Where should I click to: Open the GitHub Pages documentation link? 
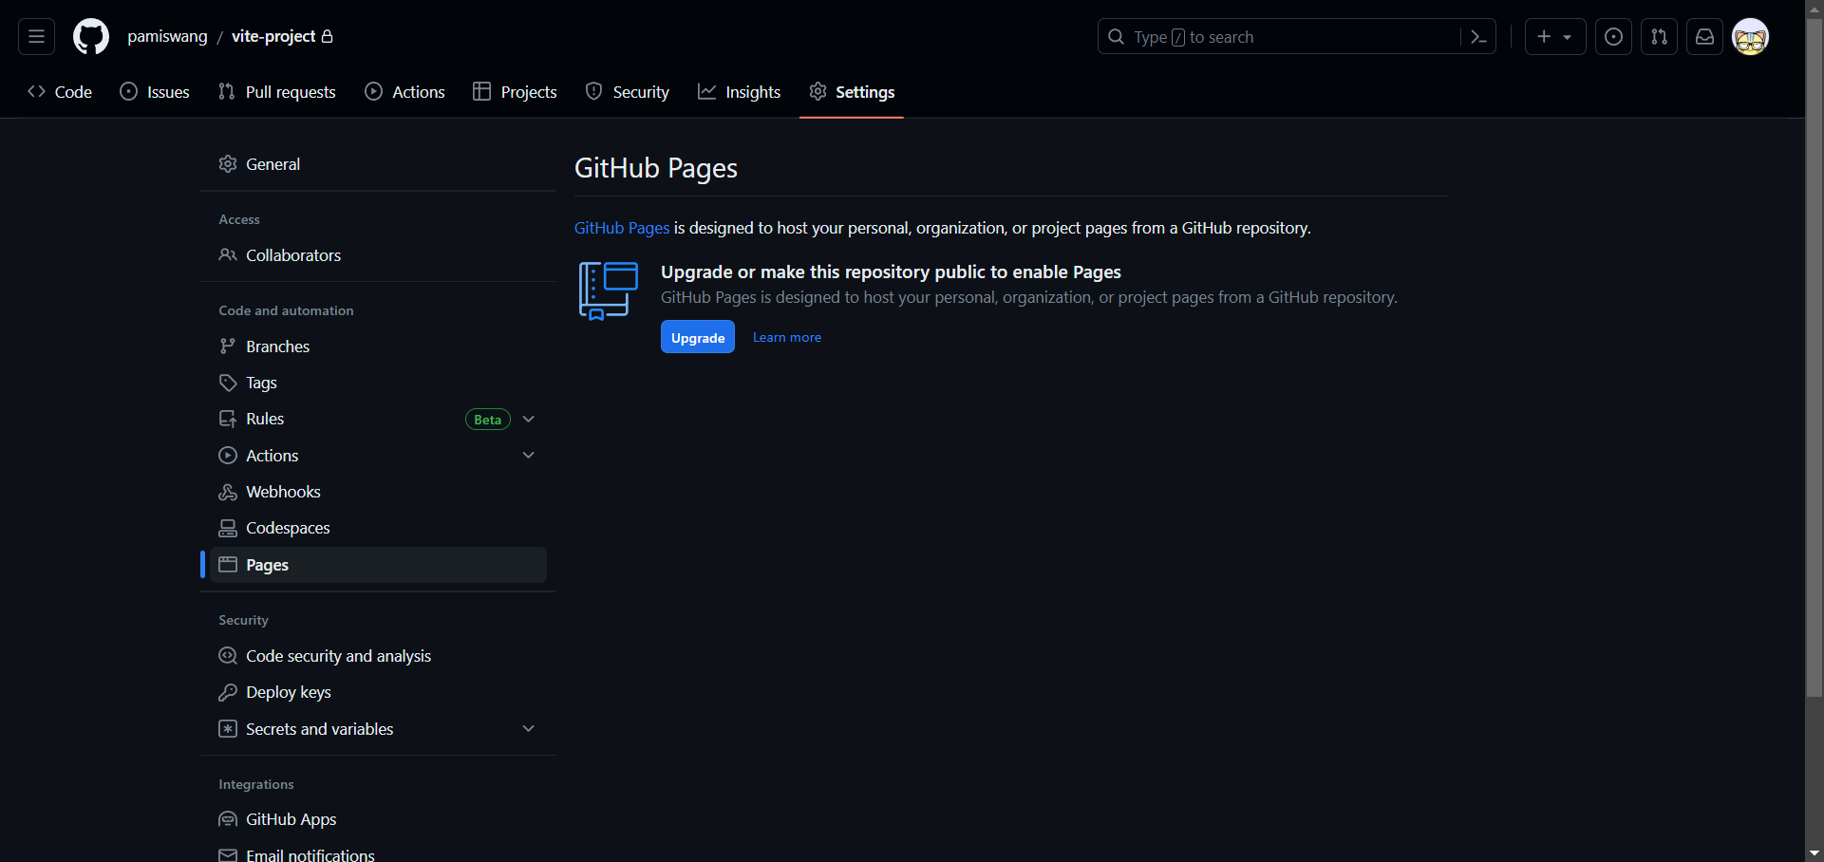(622, 228)
